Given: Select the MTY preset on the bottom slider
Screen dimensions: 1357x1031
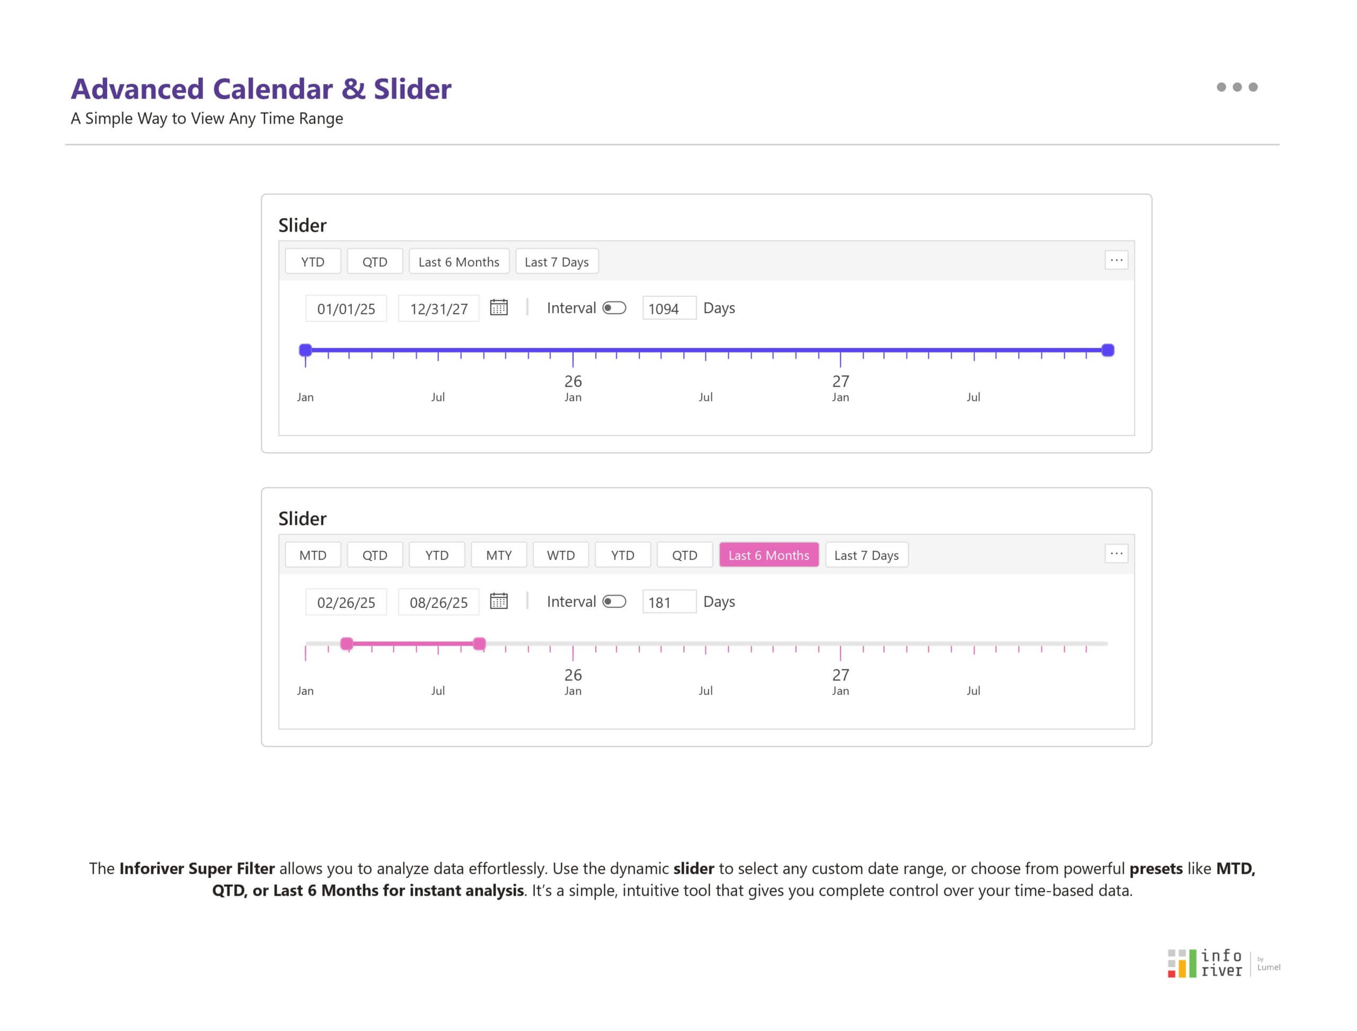Looking at the screenshot, I should coord(498,555).
